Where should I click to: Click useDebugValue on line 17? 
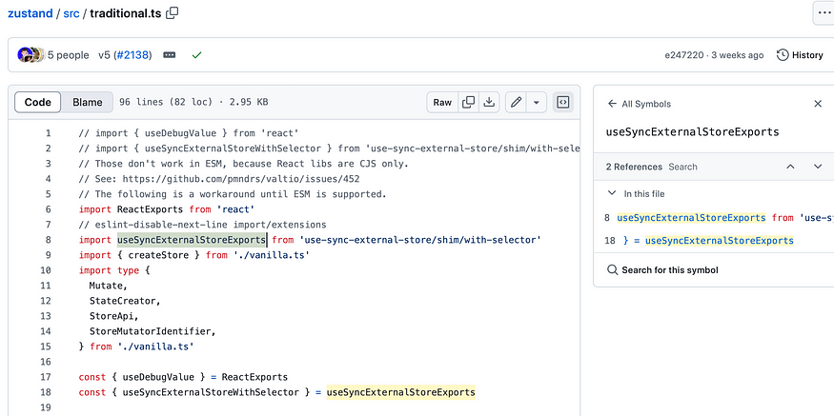pos(158,377)
